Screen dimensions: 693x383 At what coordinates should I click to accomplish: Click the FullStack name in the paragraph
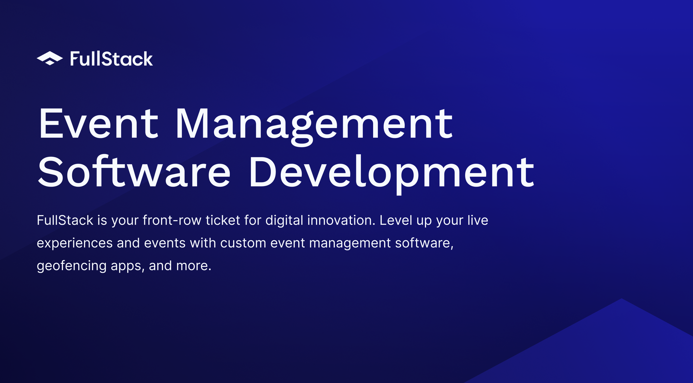point(65,220)
